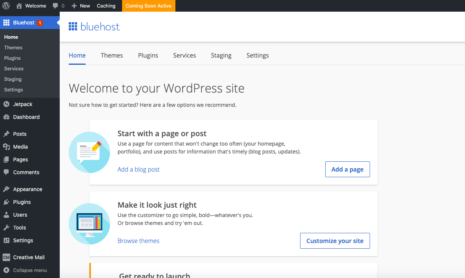Screen dimensions: 465x278
Task: Open the Media menu label
Action: point(20,147)
